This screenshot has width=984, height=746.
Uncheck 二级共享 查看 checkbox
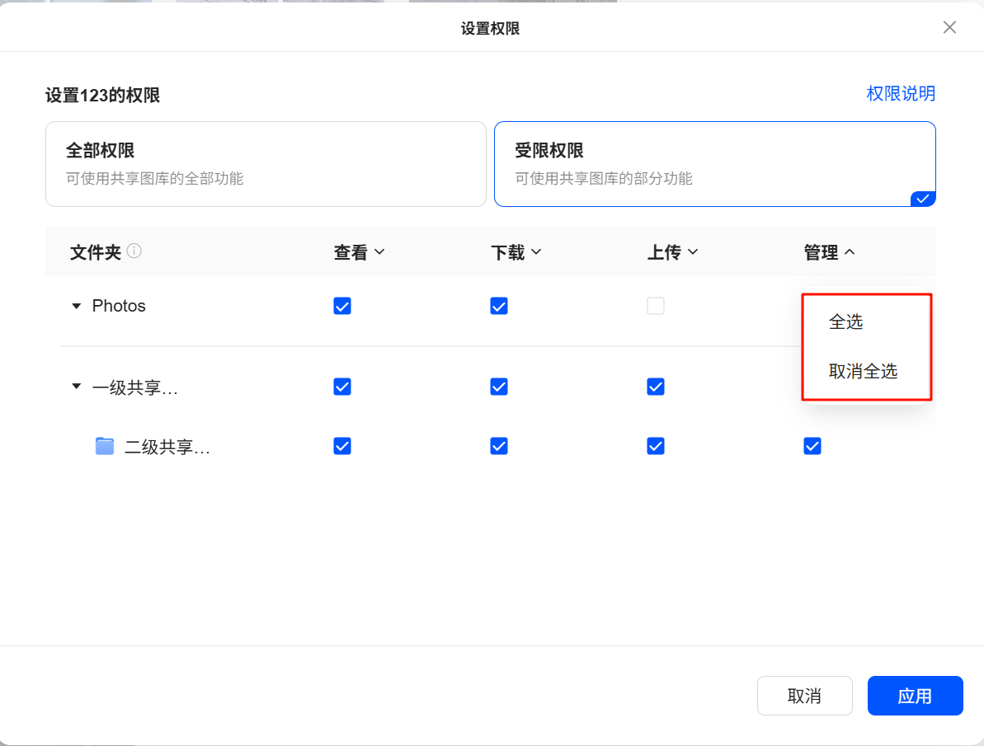click(x=342, y=446)
